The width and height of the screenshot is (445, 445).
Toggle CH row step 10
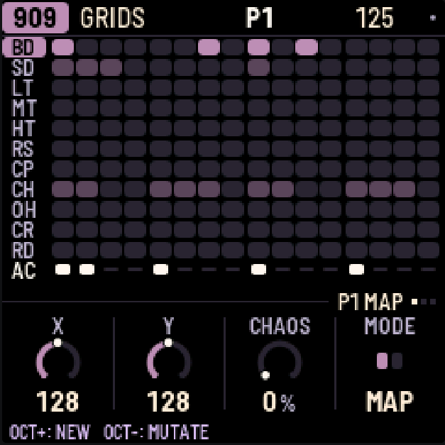point(282,189)
